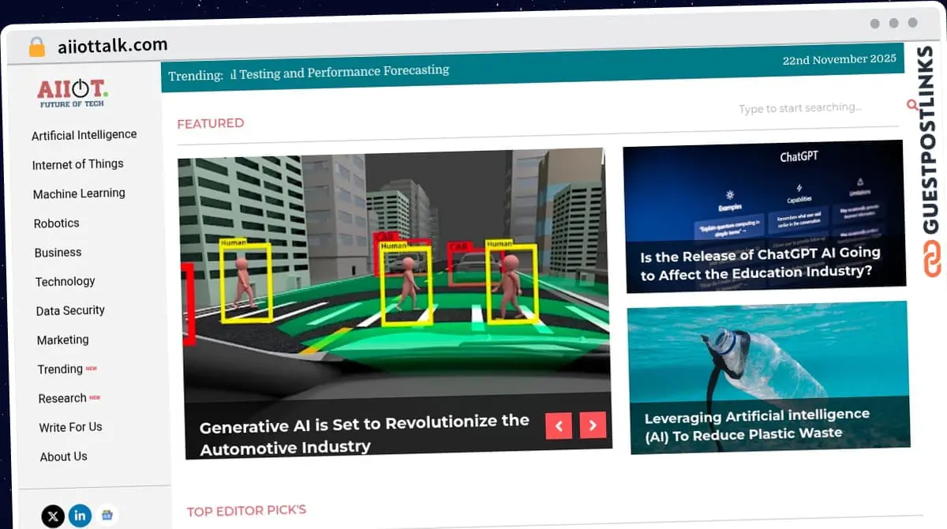
Task: Go to Machine Learning section
Action: (79, 193)
